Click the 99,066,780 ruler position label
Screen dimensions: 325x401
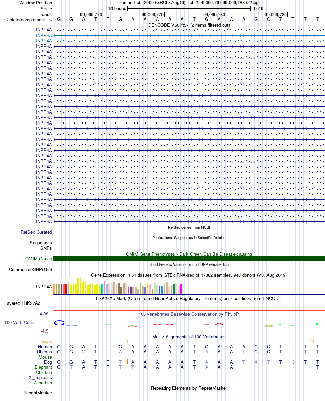(214, 15)
